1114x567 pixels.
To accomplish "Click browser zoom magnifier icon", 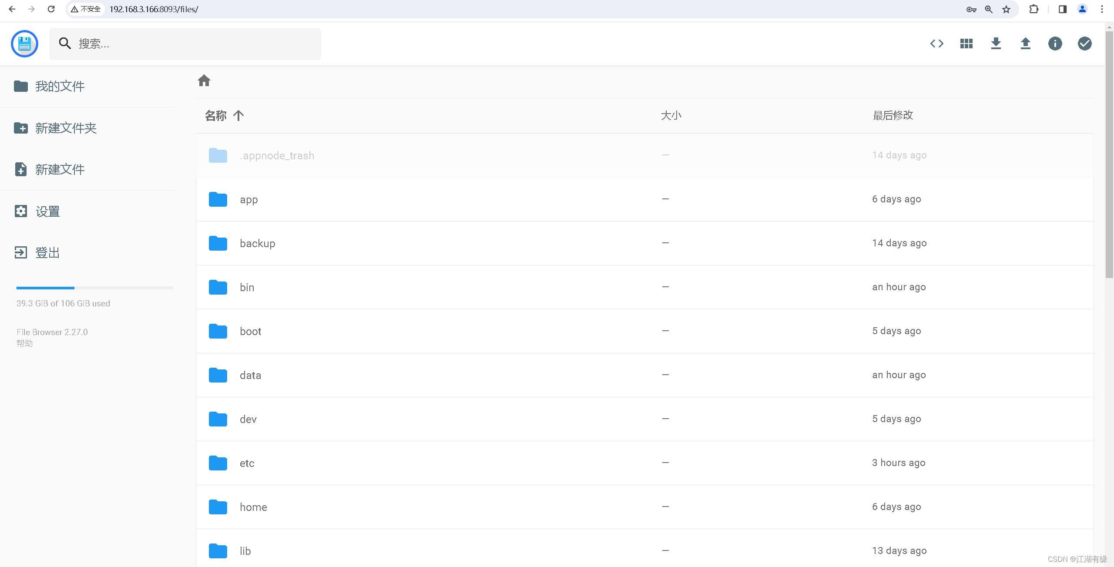I will tap(989, 9).
